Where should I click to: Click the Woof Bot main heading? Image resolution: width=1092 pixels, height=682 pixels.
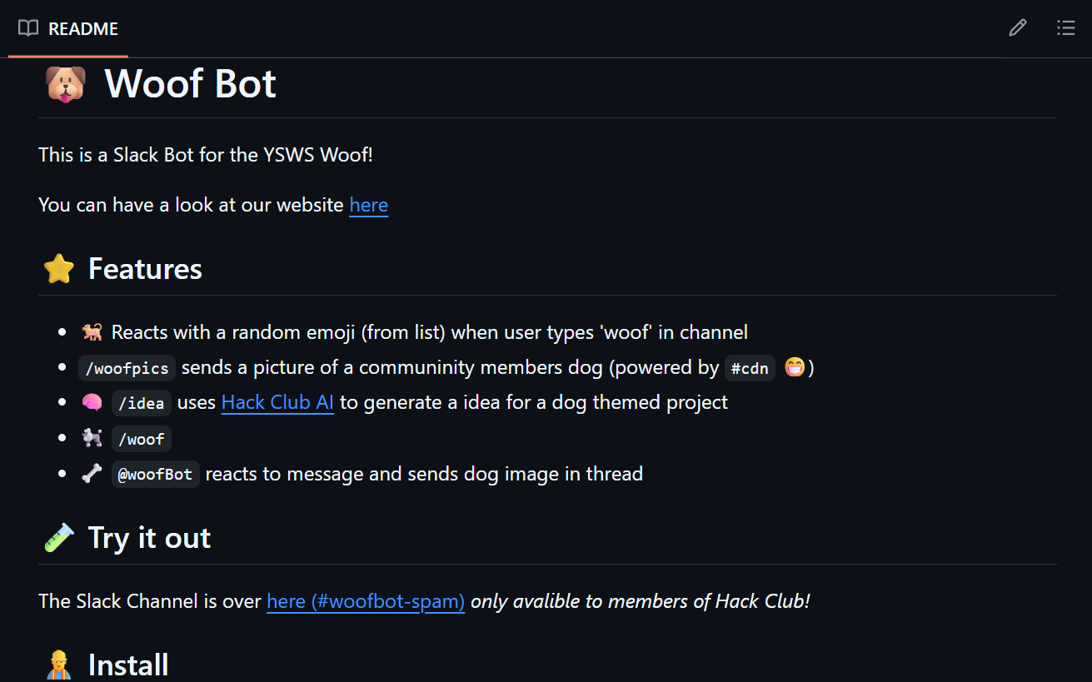click(190, 84)
